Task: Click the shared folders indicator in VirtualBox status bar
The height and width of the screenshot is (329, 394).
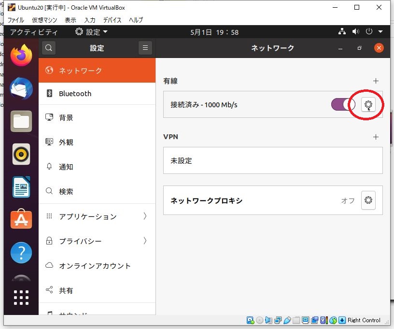Action: pyautogui.click(x=296, y=320)
